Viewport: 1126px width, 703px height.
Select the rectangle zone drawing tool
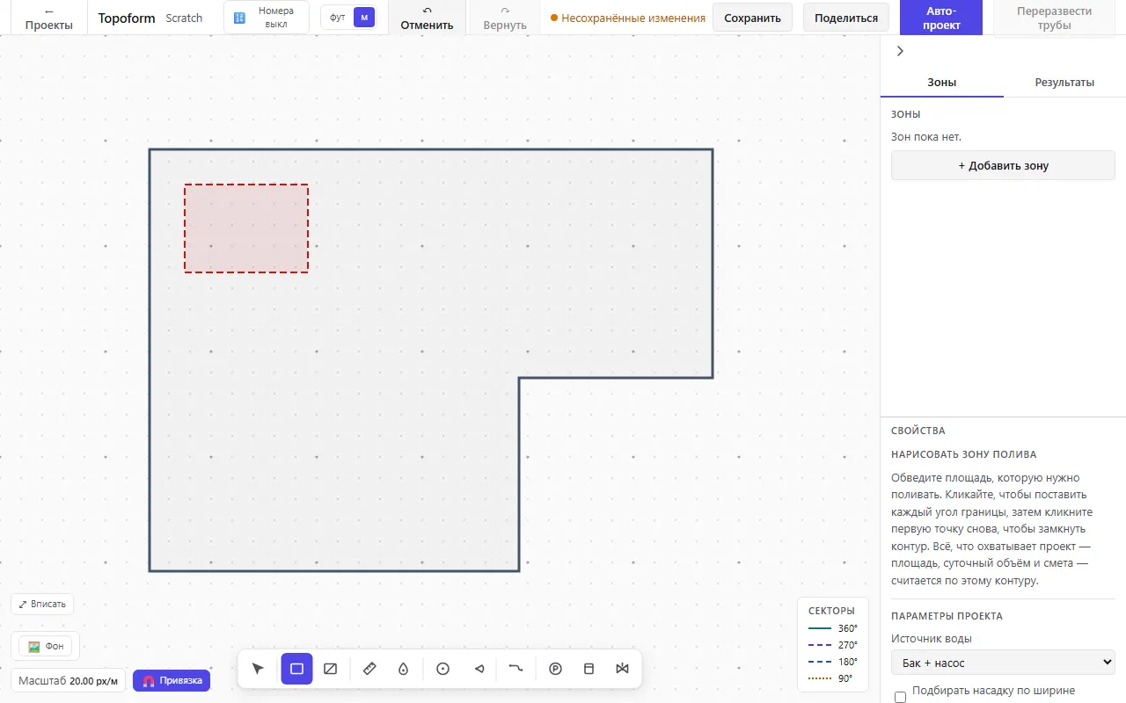(x=297, y=669)
